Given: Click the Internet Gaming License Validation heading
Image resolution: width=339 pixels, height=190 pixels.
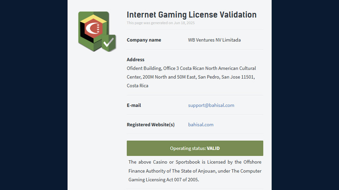Looking at the screenshot, I should pyautogui.click(x=191, y=15).
